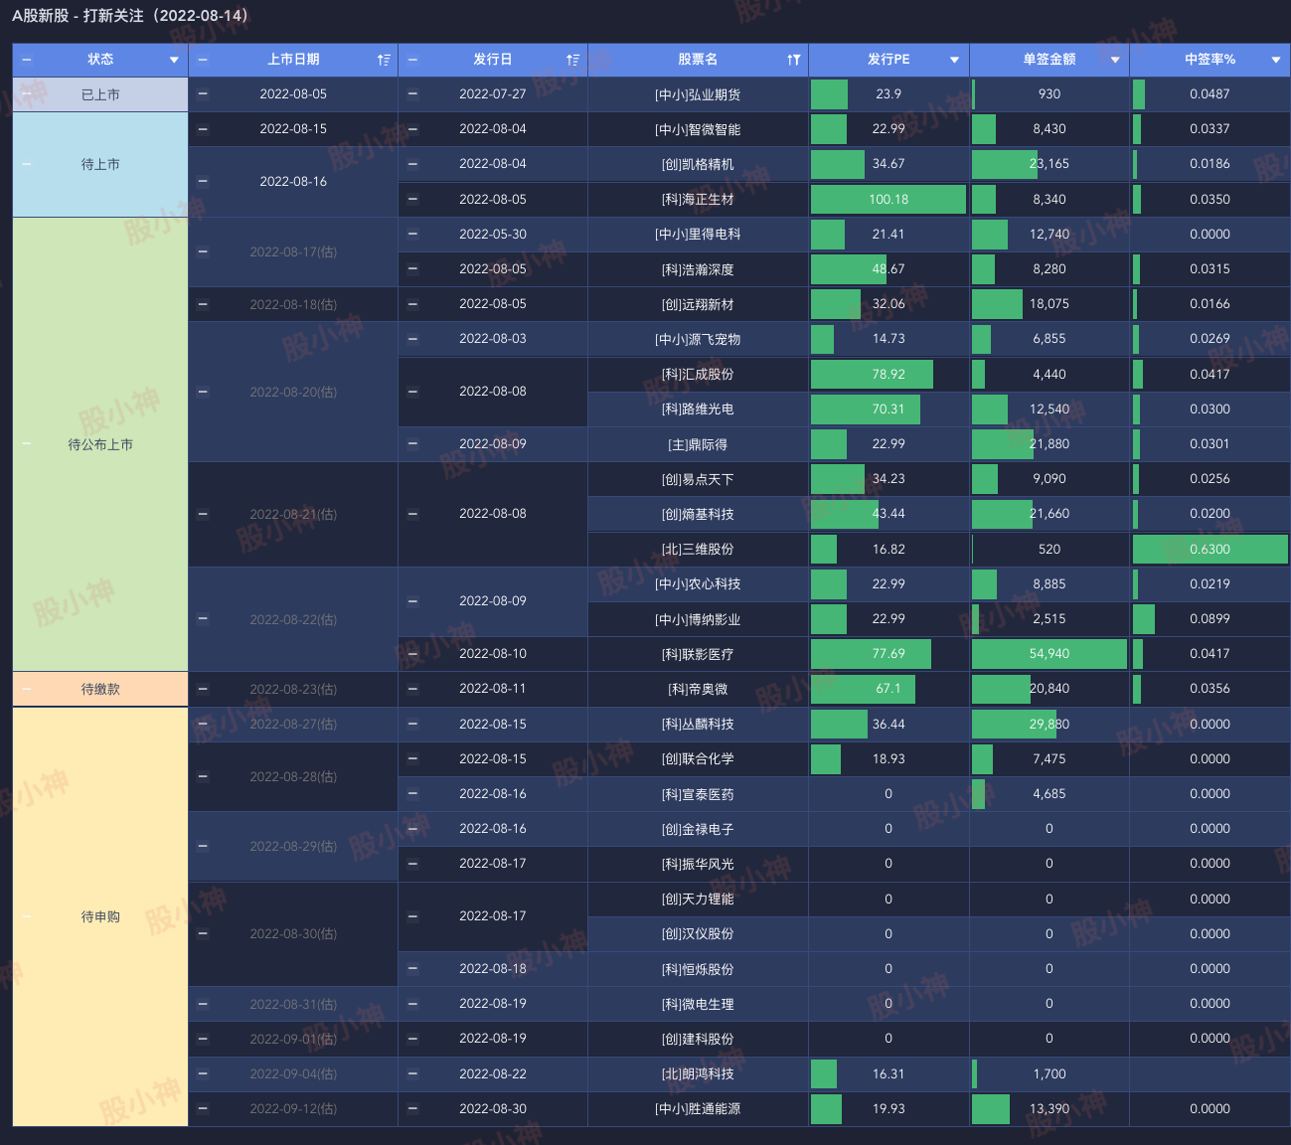Viewport: 1291px width, 1145px height.
Task: Collapse the 已上市 status group
Action: click(x=27, y=94)
